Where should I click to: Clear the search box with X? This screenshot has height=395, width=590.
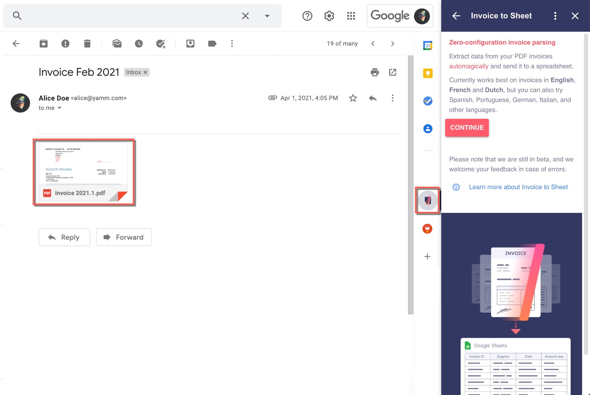tap(245, 16)
